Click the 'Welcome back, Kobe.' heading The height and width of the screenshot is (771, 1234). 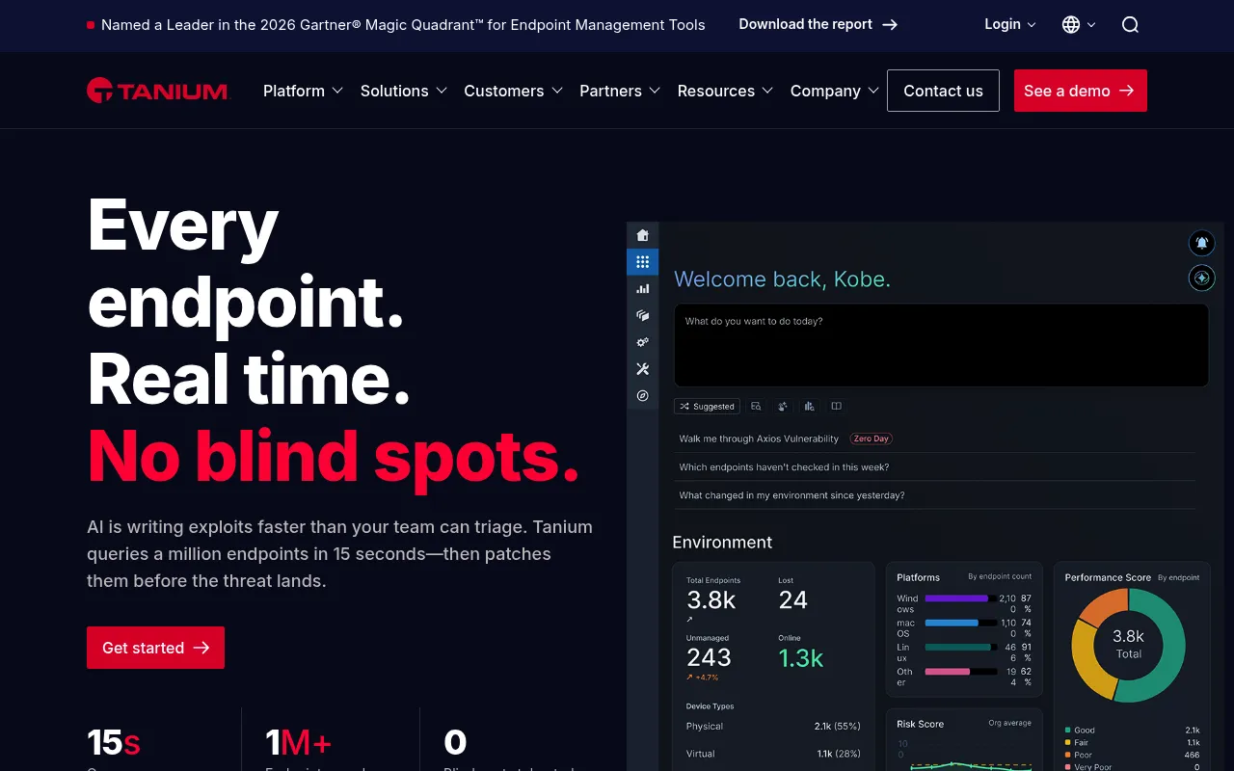pos(782,279)
